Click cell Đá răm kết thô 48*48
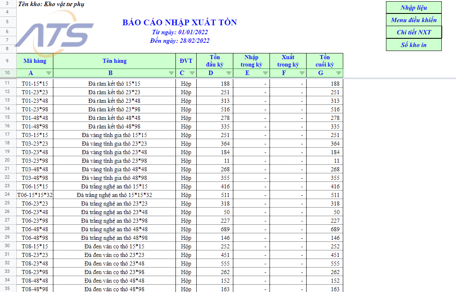 point(114,118)
